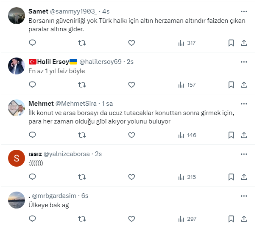
Task: View analytics showing 215 views
Action: coord(187,177)
